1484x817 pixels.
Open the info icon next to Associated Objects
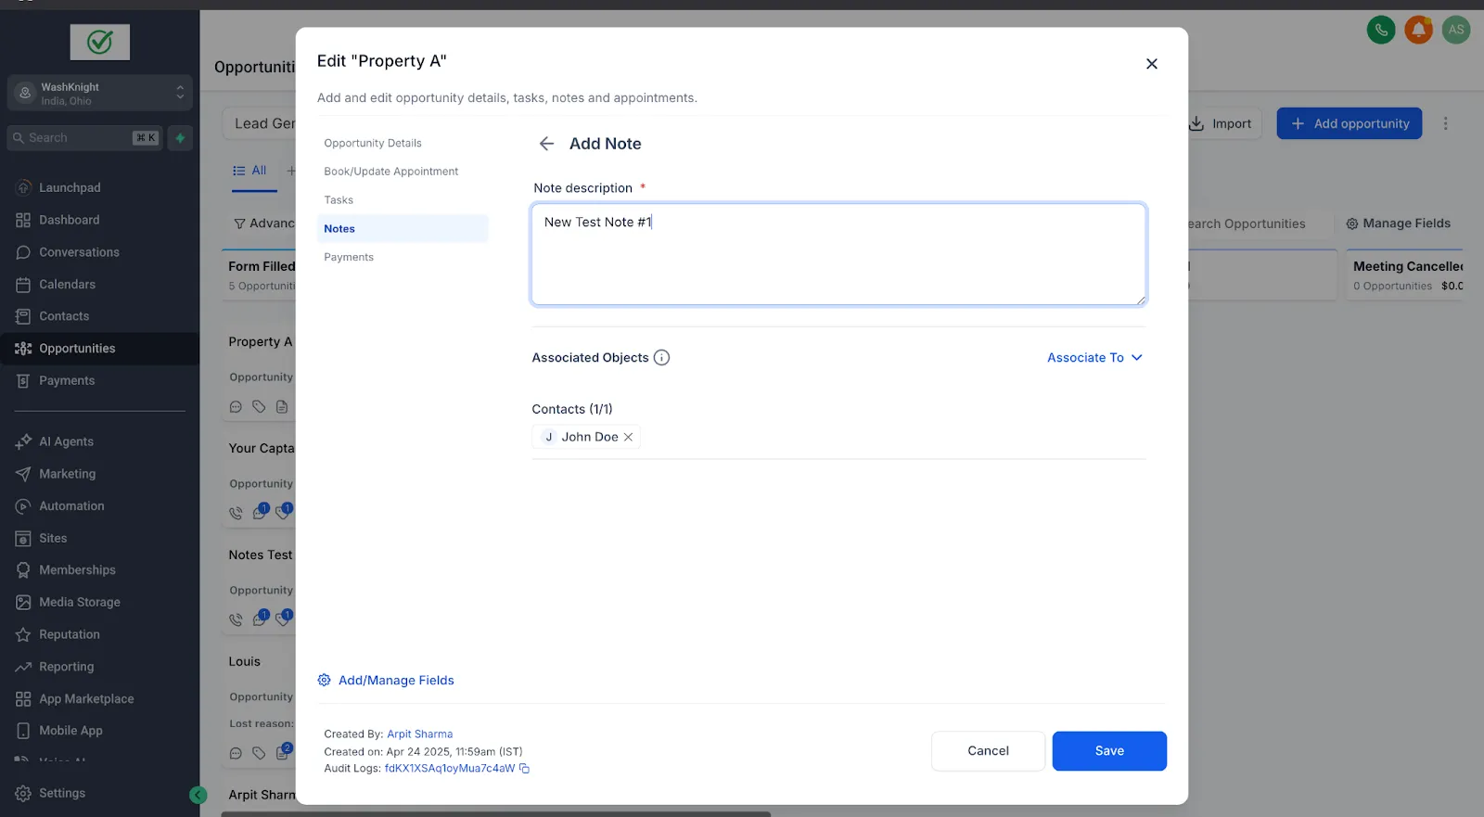[661, 358]
